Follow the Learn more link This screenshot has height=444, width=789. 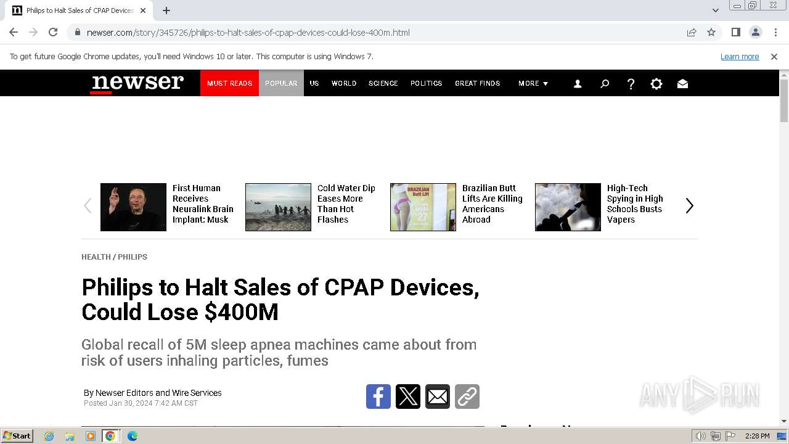click(x=740, y=57)
